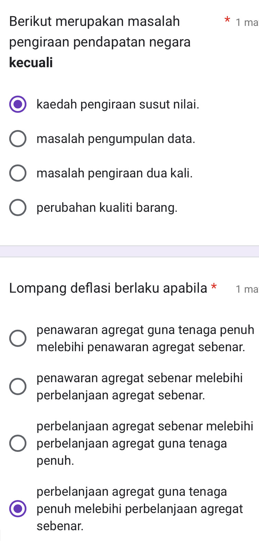This screenshot has width=259, height=541.
Task: Pick radio for 'perbelanjaan agregat sebenar melebihi perbelanjaan'
Action: click(18, 443)
